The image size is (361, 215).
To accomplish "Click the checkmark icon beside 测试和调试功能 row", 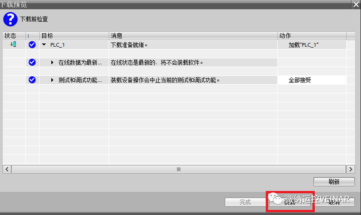I will coord(32,80).
